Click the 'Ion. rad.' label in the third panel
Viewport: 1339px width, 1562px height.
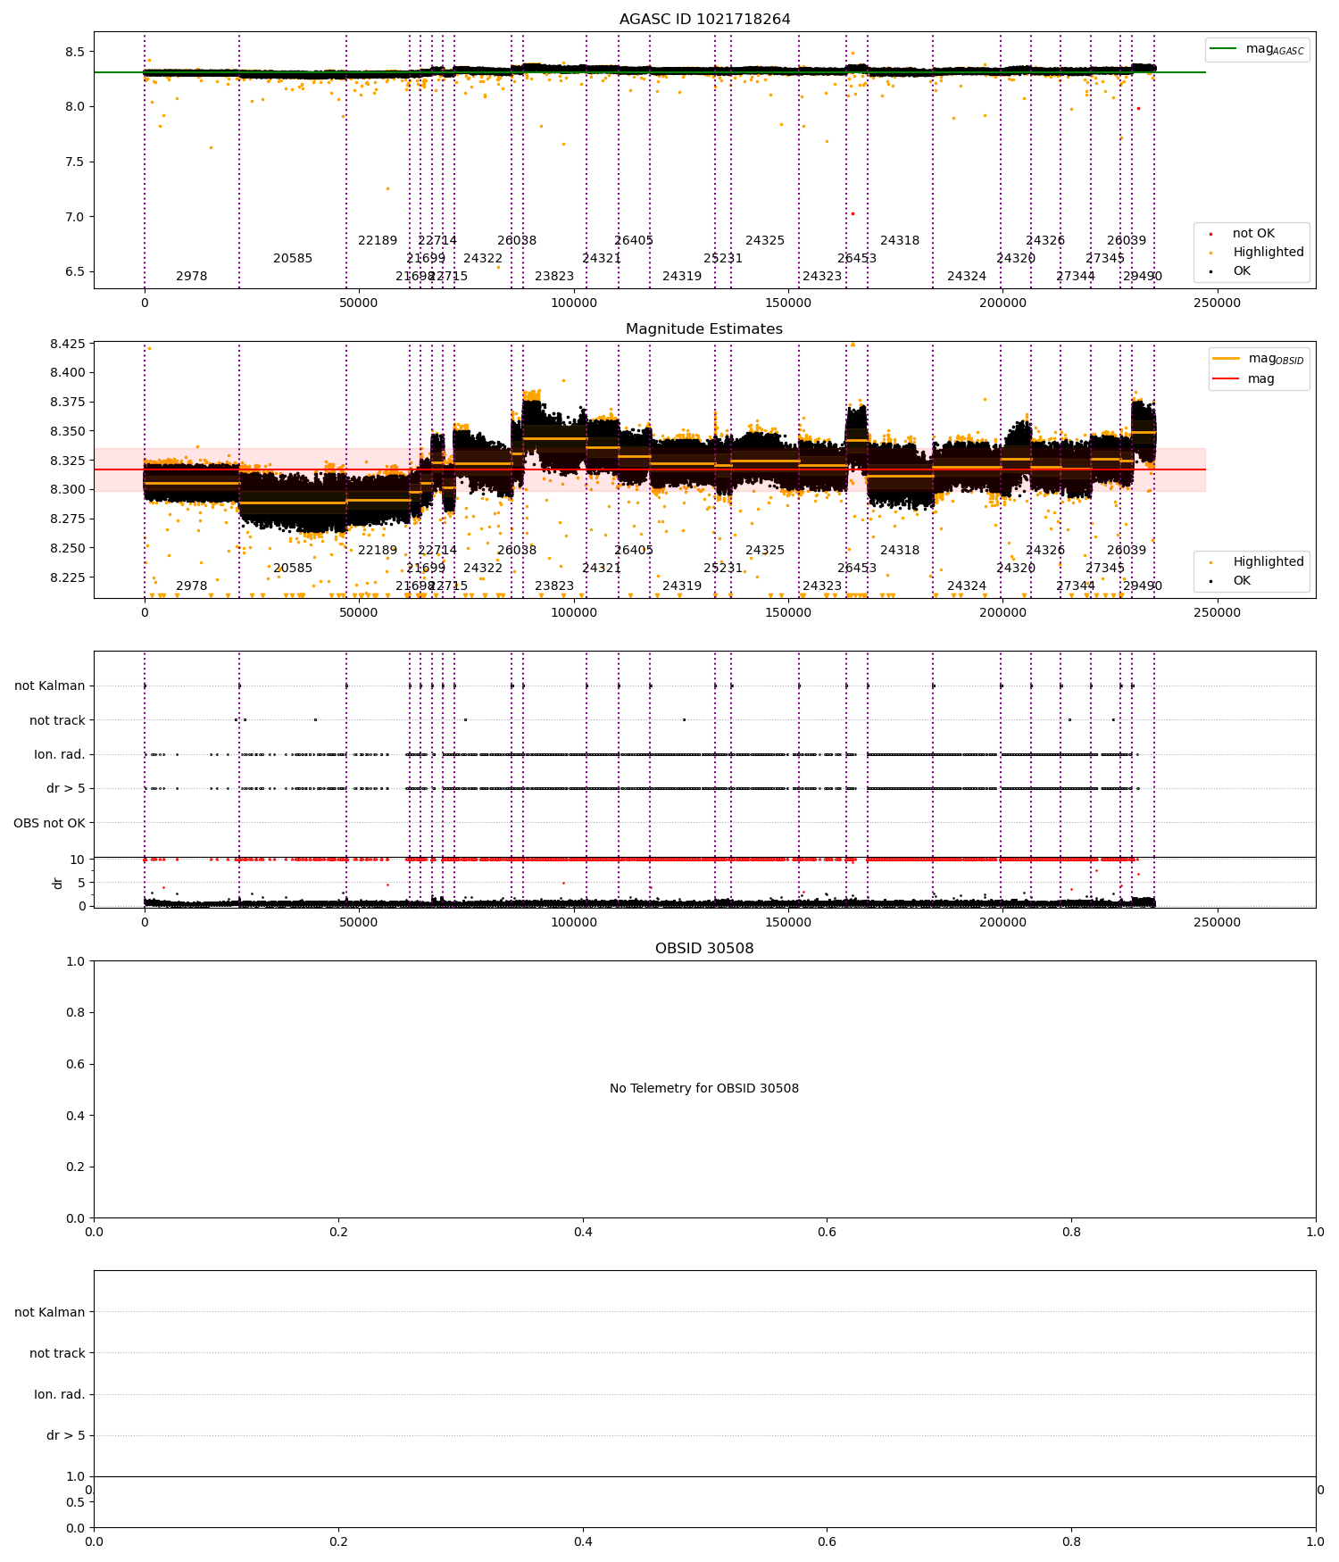[60, 755]
